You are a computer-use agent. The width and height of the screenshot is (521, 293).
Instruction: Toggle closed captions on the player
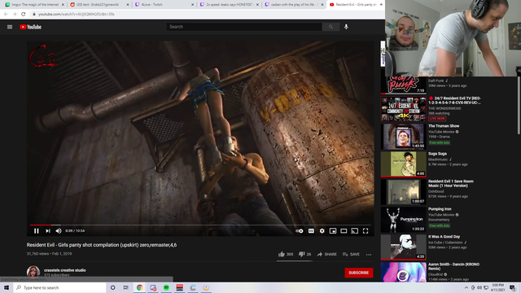point(311,231)
